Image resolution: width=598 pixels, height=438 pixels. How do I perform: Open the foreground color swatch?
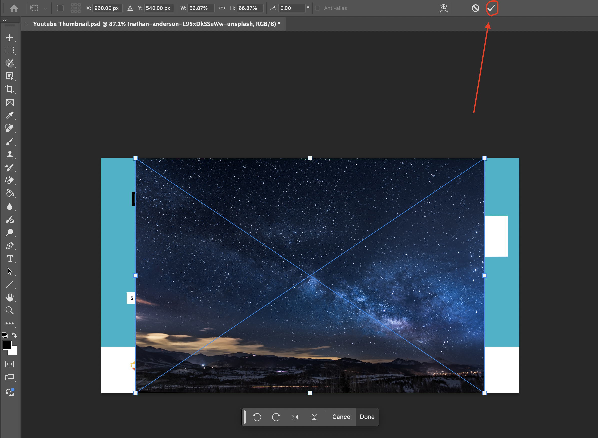7,346
